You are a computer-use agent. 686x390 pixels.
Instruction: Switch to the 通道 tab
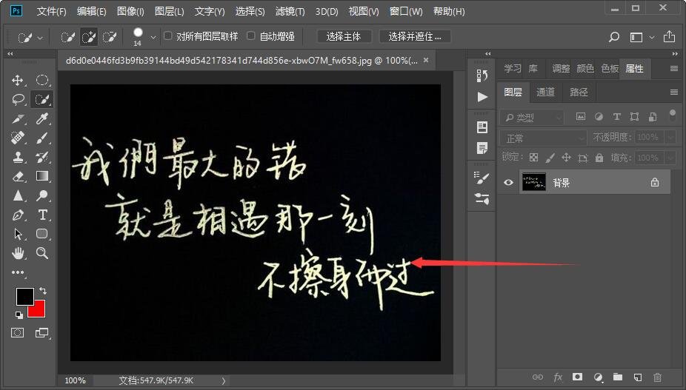(x=545, y=92)
